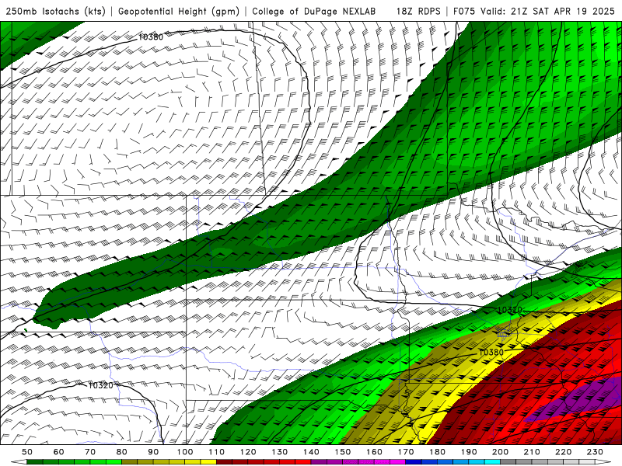The width and height of the screenshot is (622, 466).
Task: Click the 10320 contour label beside the green jet edge
Action: (510, 309)
